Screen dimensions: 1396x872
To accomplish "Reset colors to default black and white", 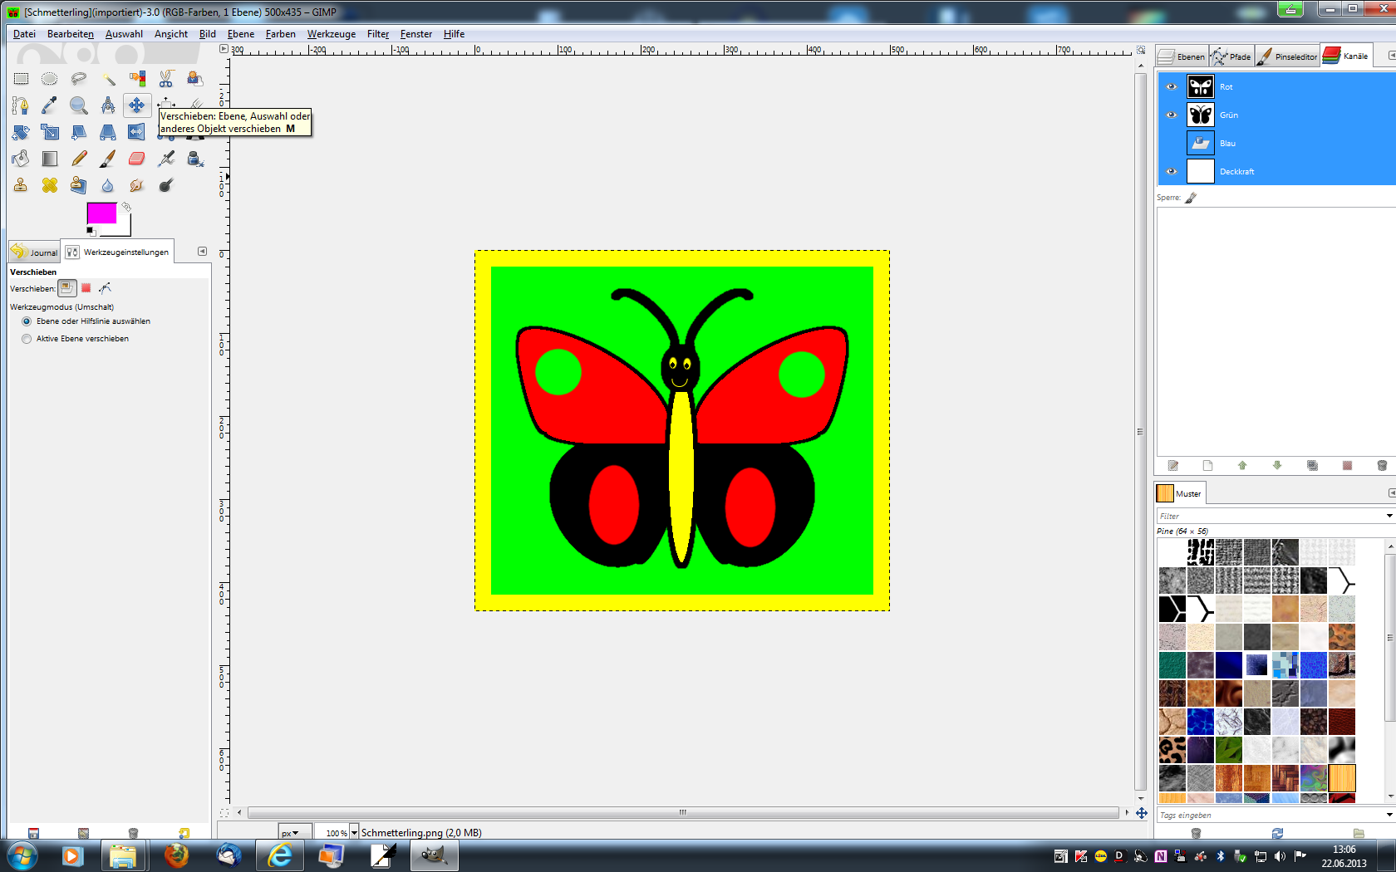I will tap(91, 231).
